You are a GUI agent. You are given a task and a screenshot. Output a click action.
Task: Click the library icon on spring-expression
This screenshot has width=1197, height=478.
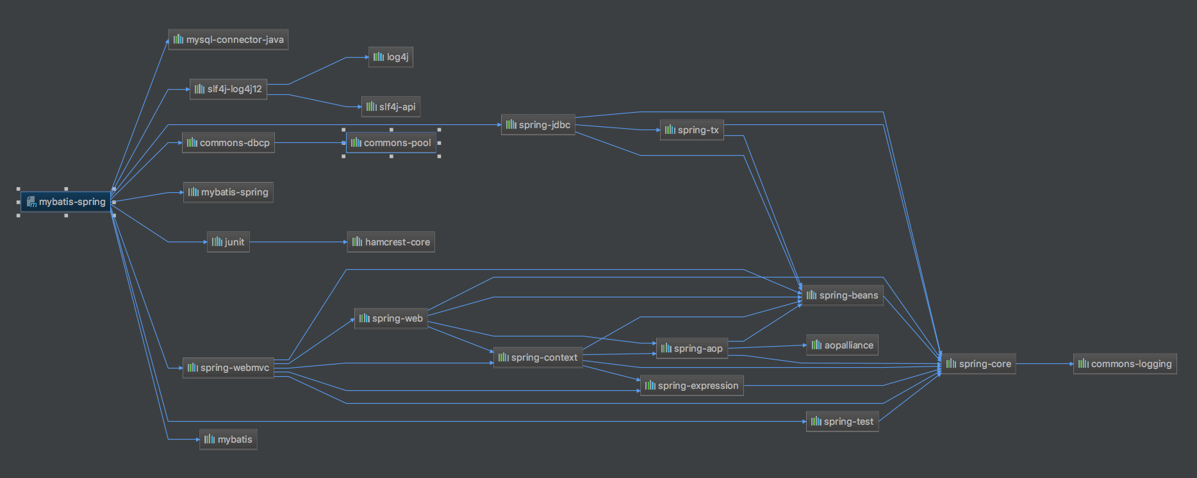[x=650, y=386]
